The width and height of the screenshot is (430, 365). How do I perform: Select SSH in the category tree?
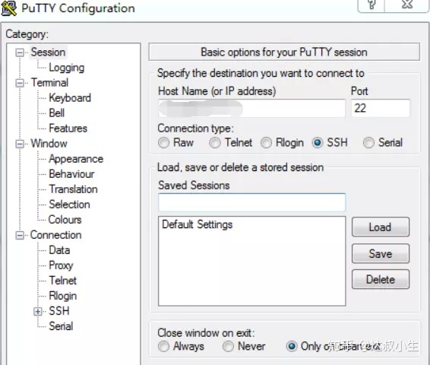pos(59,311)
